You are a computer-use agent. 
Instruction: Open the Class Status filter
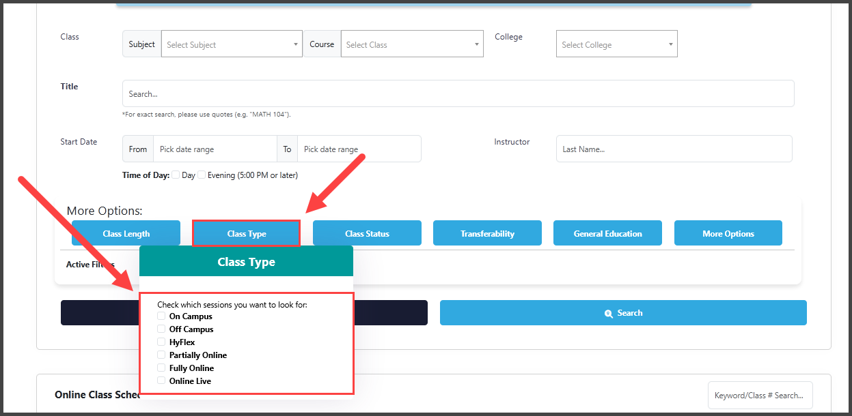(x=367, y=233)
